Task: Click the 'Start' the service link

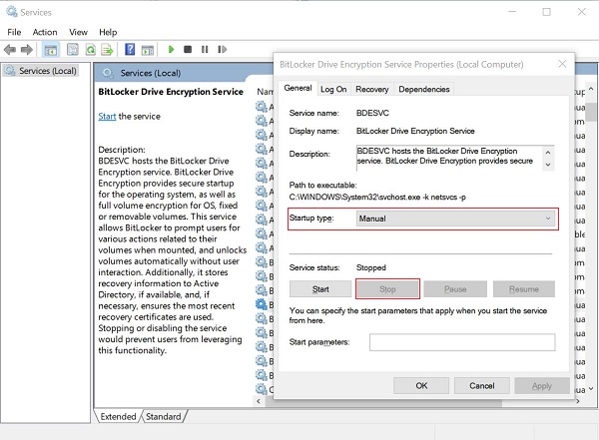Action: (x=107, y=117)
